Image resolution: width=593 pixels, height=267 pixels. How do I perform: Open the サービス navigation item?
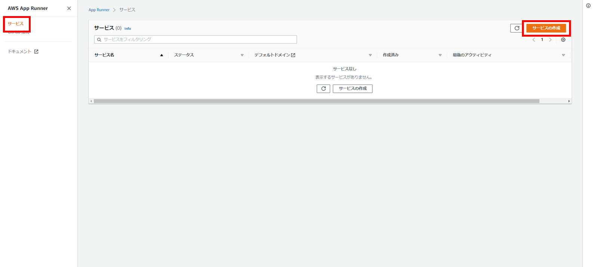tap(16, 24)
